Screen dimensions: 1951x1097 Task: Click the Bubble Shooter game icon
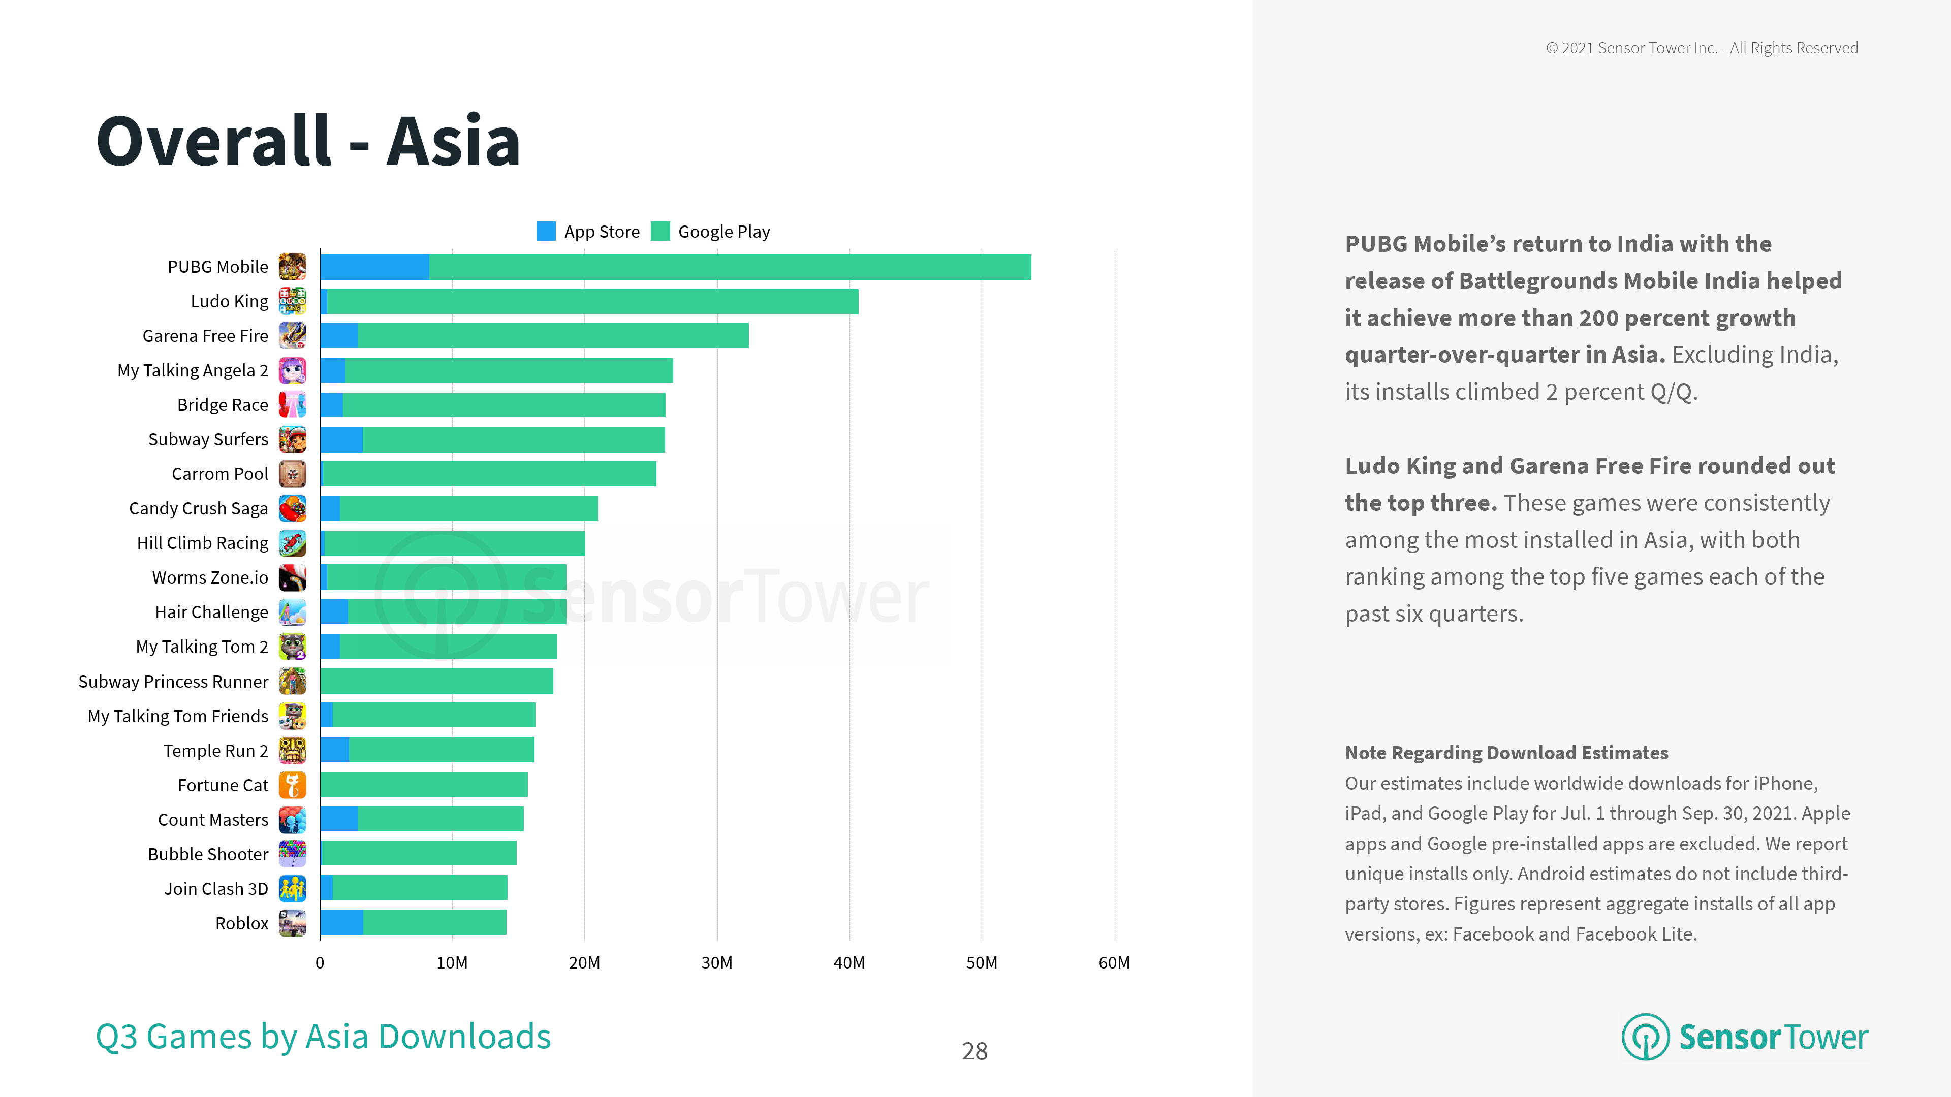coord(292,854)
